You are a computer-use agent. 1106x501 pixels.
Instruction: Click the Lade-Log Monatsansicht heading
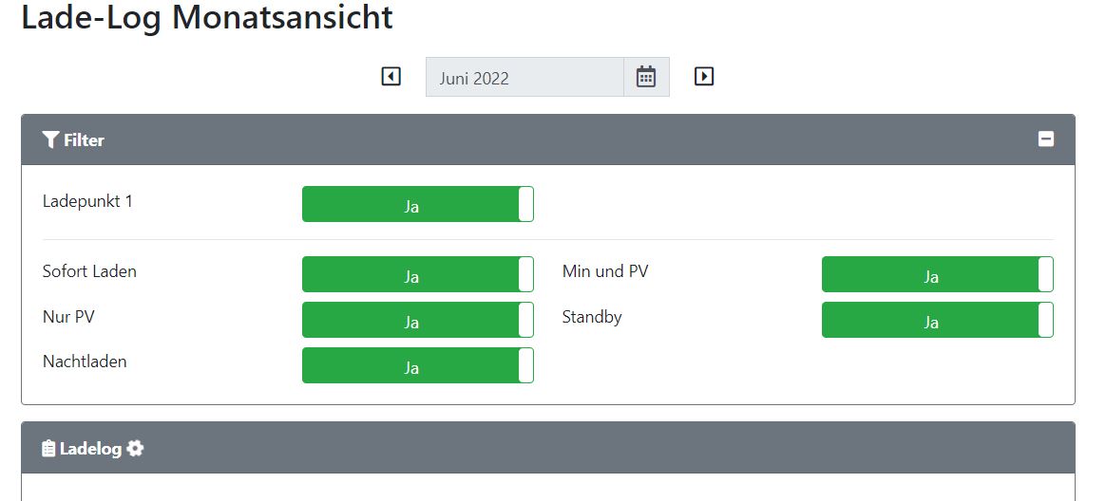click(207, 19)
